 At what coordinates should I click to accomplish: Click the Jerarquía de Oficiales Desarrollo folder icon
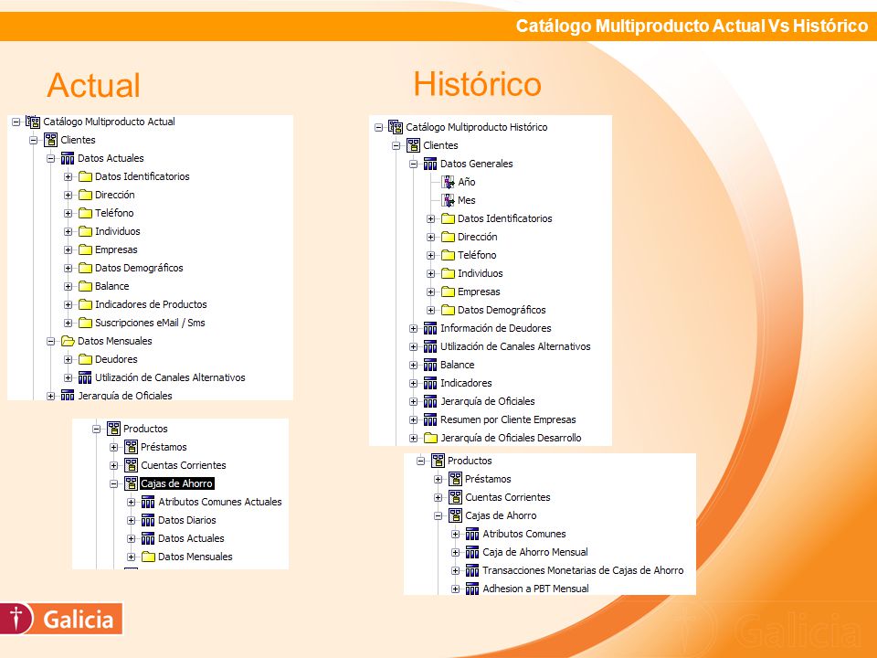click(430, 438)
